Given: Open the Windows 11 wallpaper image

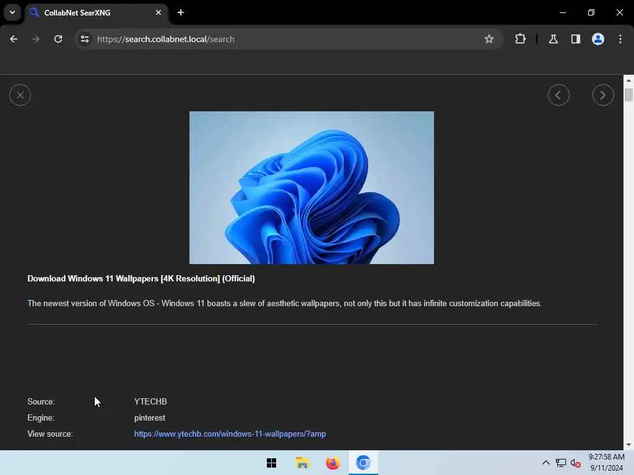Looking at the screenshot, I should point(311,188).
